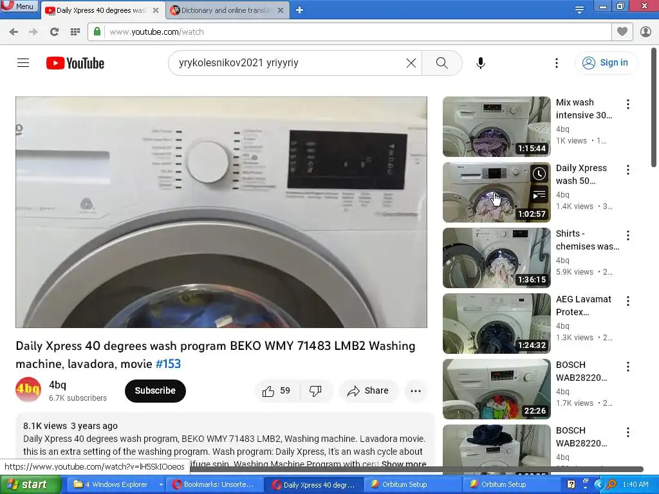Open the tab menu icon in title bar
The width and height of the screenshot is (659, 494).
click(x=579, y=10)
